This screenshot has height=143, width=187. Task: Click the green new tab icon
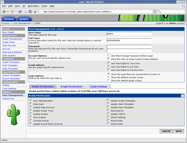tap(35, 12)
